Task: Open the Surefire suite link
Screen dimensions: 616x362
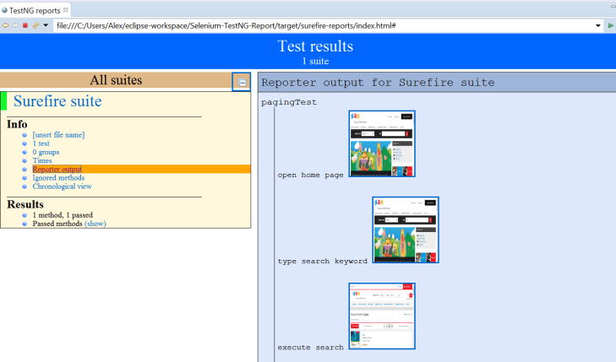Action: tap(57, 101)
